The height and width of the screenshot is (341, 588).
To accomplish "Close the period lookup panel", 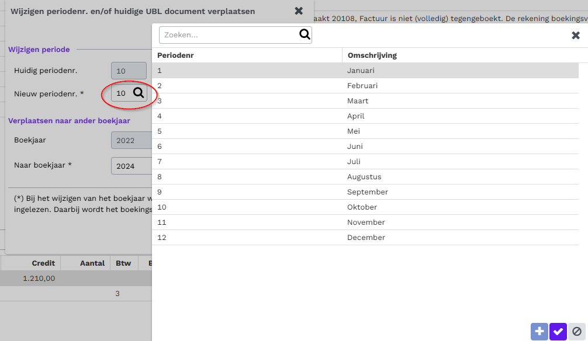I will tap(576, 35).
